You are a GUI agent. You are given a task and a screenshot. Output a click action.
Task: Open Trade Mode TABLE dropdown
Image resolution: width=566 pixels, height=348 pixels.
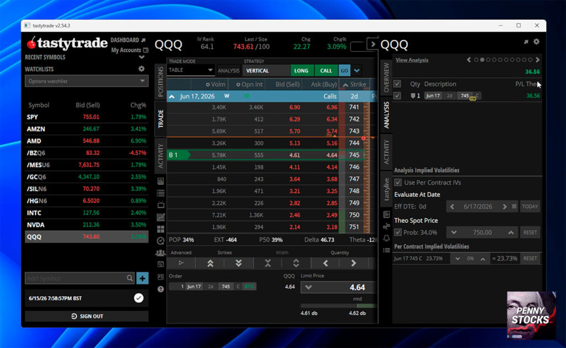click(191, 70)
